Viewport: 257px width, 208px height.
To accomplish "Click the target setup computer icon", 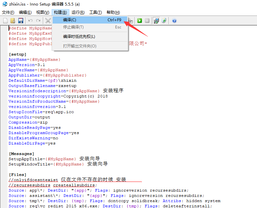I will [156, 21].
